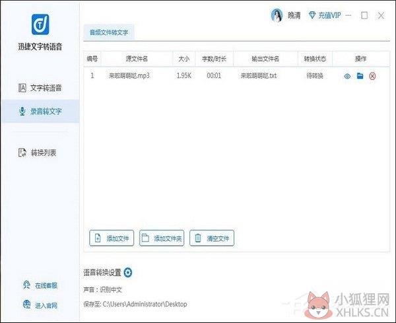Screen dimensions: 396x323
Task: Click the 00:01 duration cell
Action: pos(214,75)
